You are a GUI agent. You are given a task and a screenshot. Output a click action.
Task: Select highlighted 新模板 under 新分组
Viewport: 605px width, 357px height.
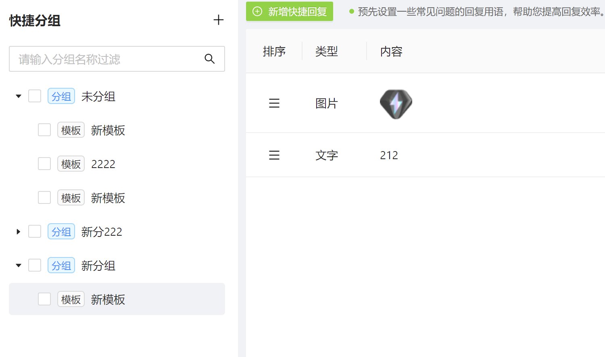point(108,299)
